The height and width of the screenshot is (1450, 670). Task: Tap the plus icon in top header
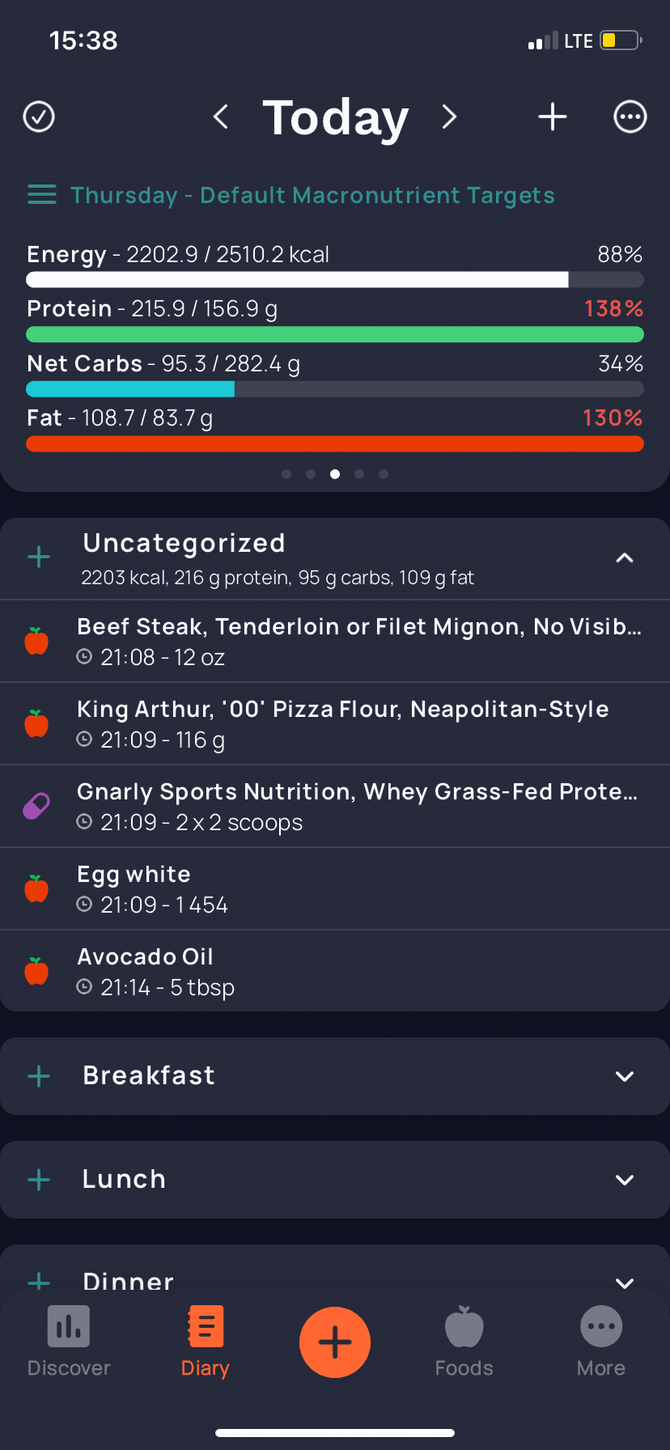click(553, 117)
